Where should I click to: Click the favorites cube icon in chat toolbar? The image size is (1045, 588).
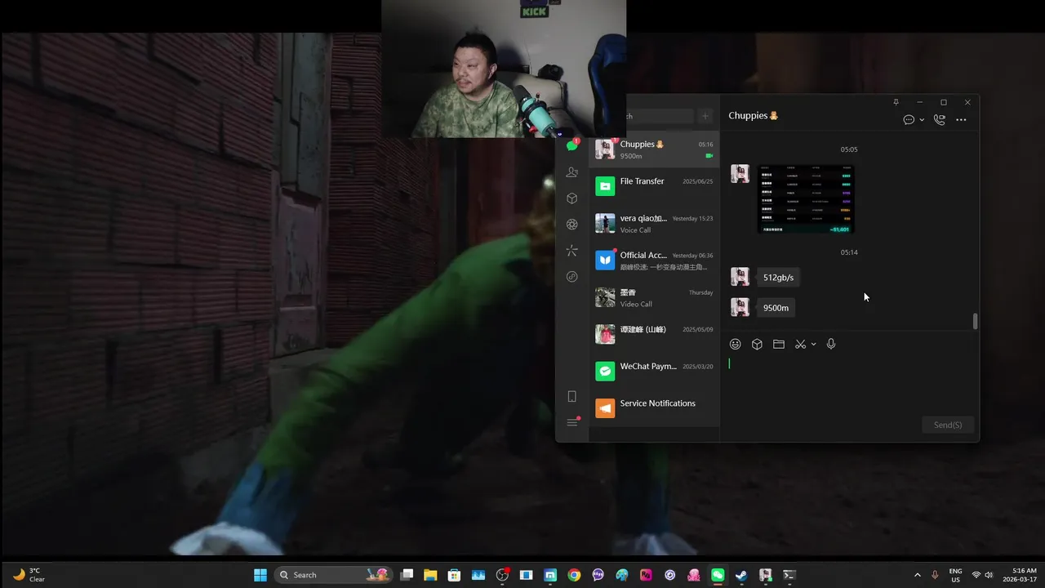757,344
